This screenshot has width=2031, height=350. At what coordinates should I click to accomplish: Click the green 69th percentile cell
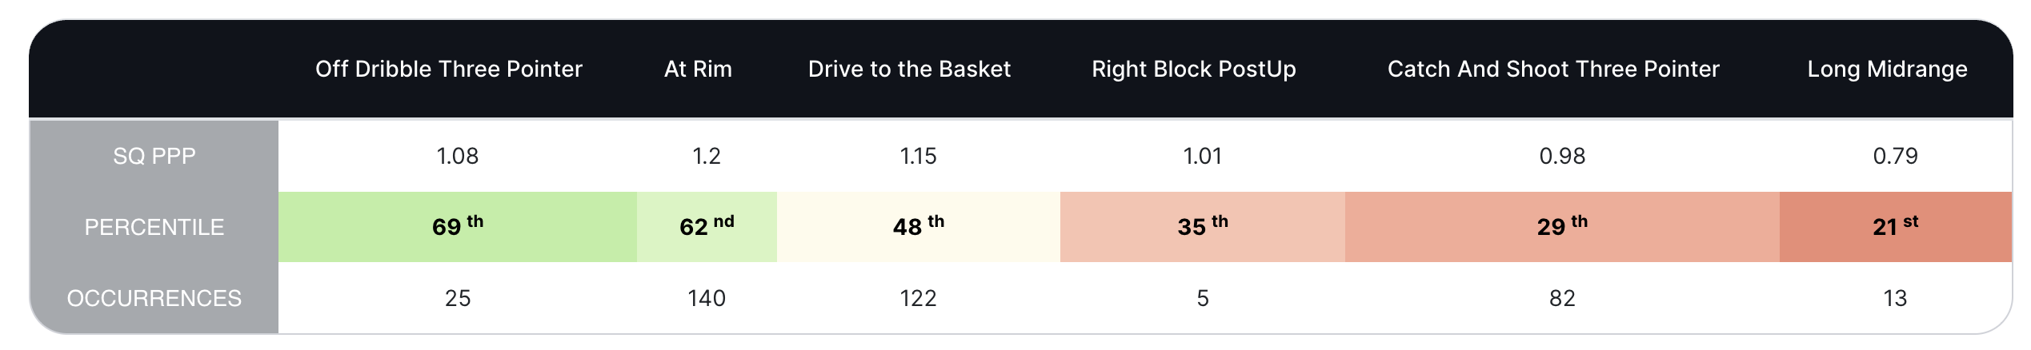click(x=458, y=227)
